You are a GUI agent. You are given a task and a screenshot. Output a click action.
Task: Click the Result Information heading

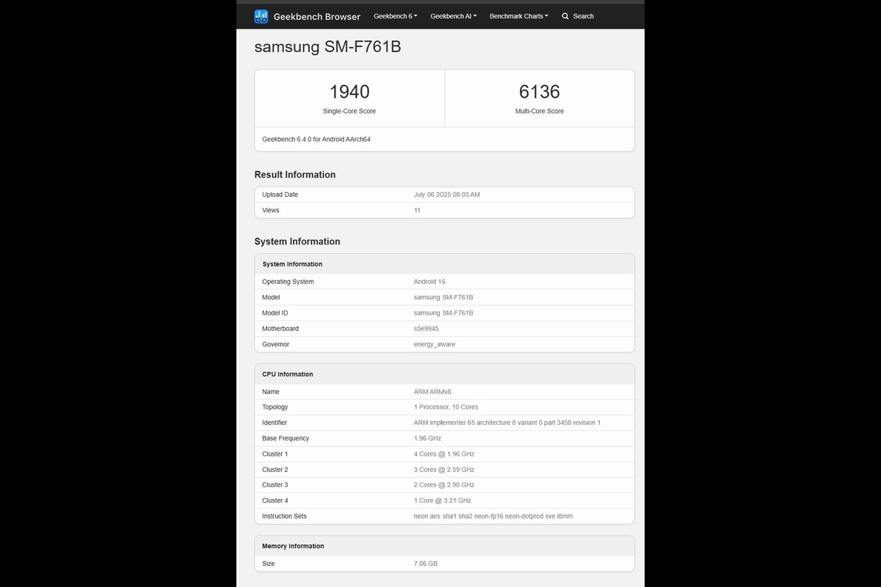click(x=295, y=175)
